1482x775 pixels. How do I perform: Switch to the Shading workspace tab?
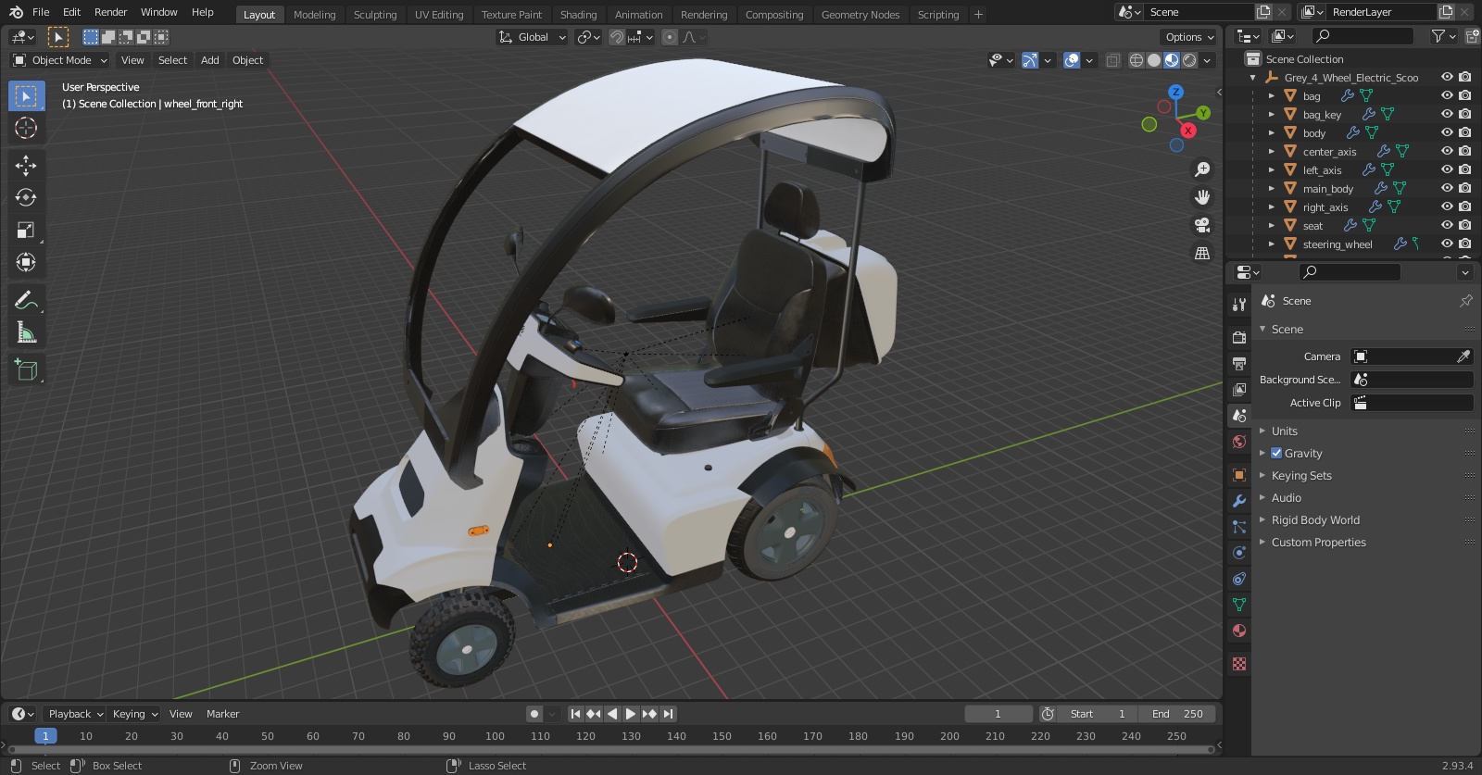578,15
